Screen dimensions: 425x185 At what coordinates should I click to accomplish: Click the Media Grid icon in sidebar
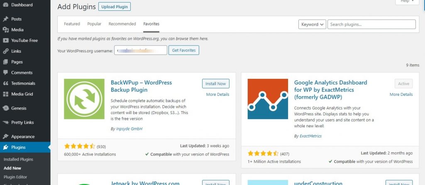[x=5, y=94]
